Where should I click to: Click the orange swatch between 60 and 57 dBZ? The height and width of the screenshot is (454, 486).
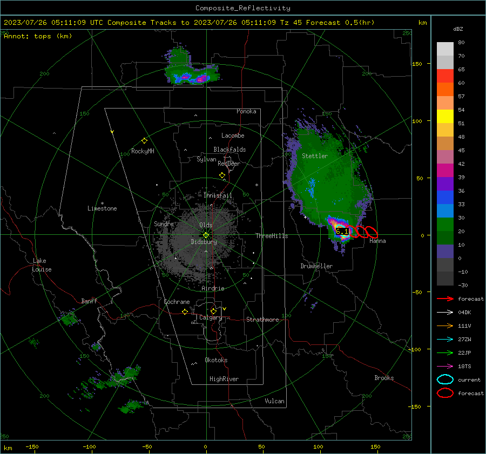point(445,90)
